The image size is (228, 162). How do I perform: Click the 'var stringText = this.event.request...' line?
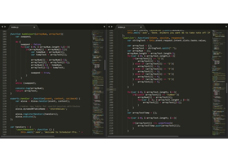tap(167, 41)
